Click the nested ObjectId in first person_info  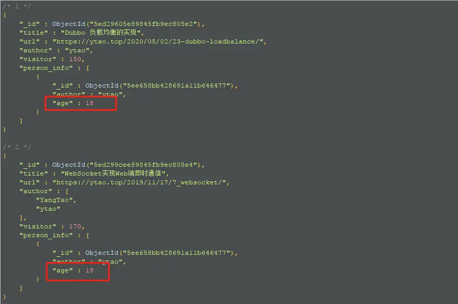click(x=159, y=85)
